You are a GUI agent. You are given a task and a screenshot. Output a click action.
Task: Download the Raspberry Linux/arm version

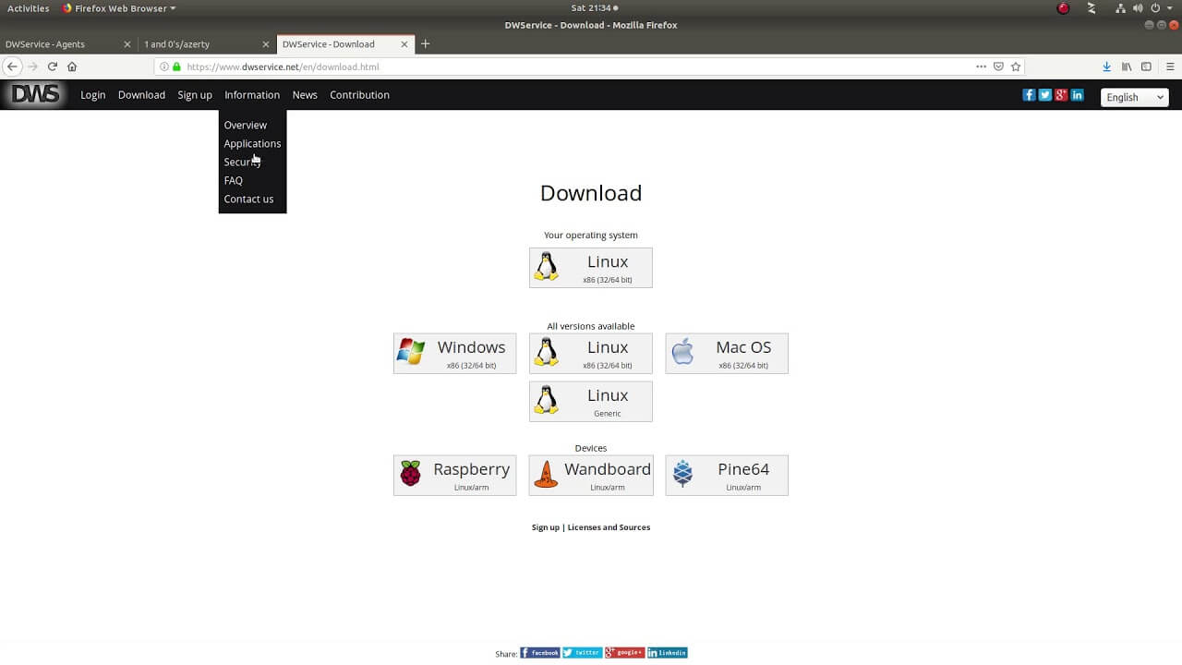coord(455,476)
